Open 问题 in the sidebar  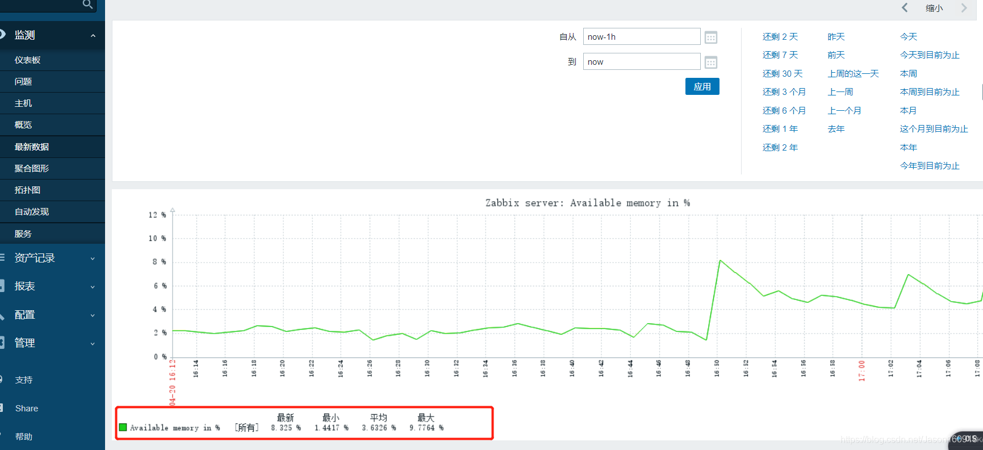click(52, 82)
